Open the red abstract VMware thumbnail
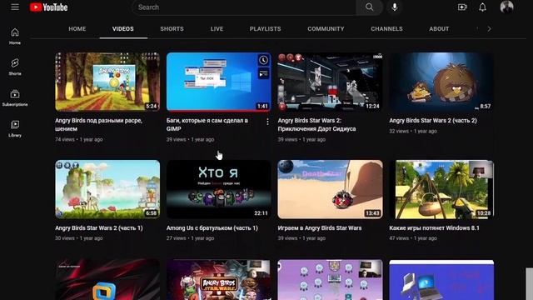Image resolution: width=533 pixels, height=300 pixels. pyautogui.click(x=107, y=280)
